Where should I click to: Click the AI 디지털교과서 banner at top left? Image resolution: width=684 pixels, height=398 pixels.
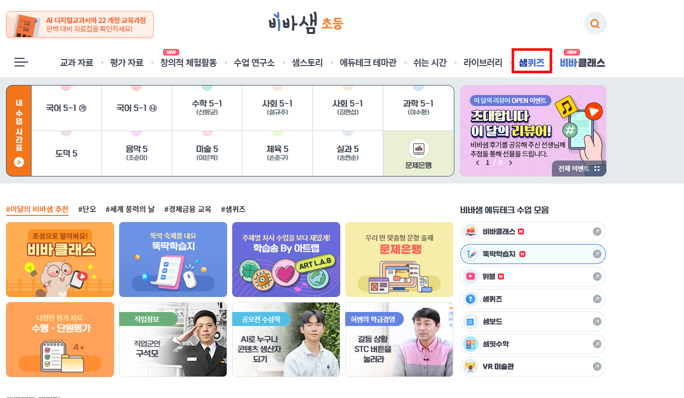80,24
